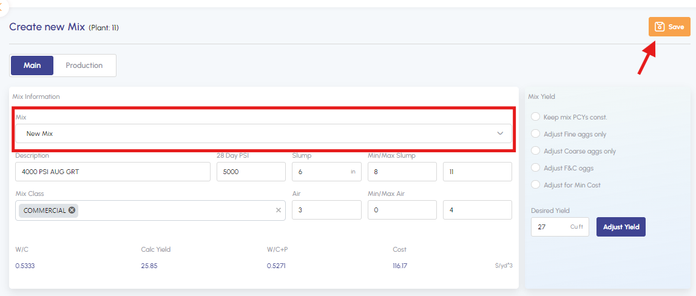Select the Main tab
The width and height of the screenshot is (696, 296).
[32, 66]
